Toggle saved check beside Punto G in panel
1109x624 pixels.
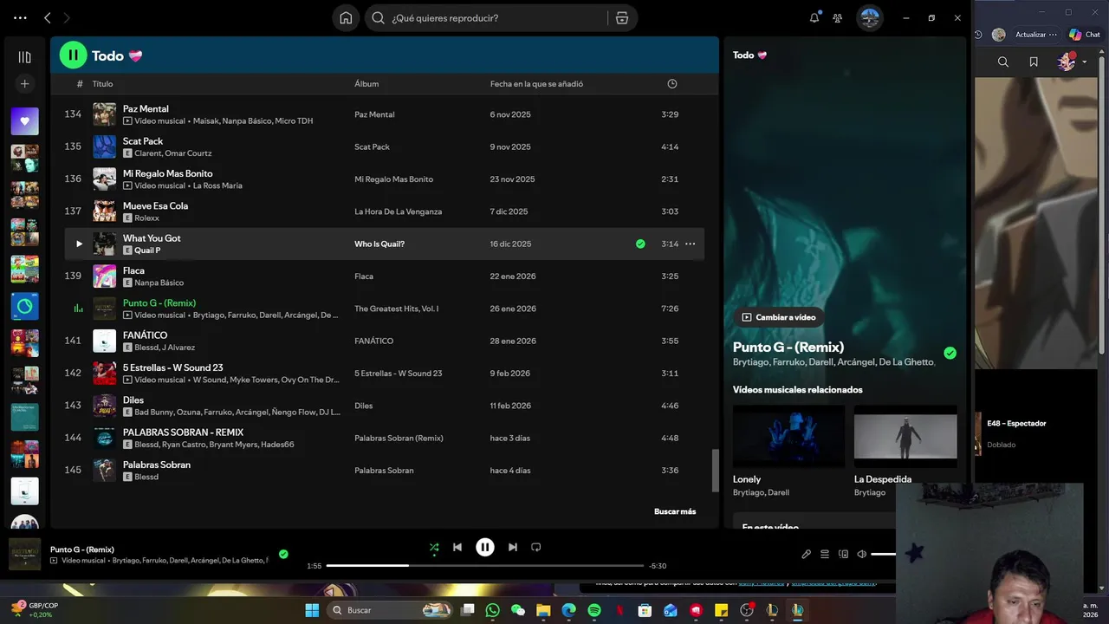pos(950,353)
